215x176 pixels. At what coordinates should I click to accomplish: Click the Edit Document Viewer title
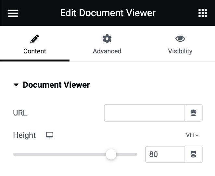click(x=108, y=13)
